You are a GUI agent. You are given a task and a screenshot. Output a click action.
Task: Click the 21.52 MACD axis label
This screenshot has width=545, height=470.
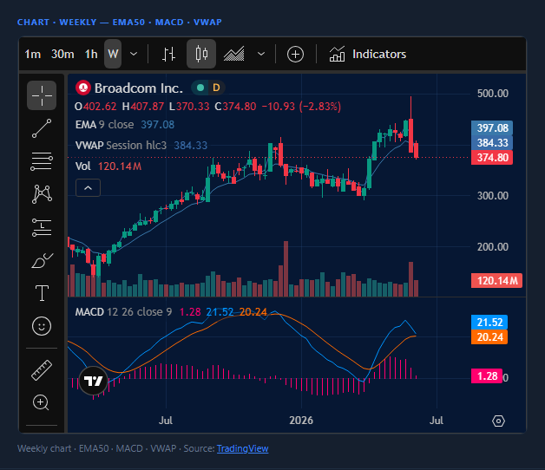point(489,323)
